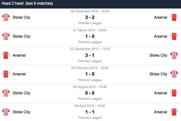Click Arsenal red jersey in 06 December 2014 match
The width and height of the screenshot is (181, 121).
[174, 17]
